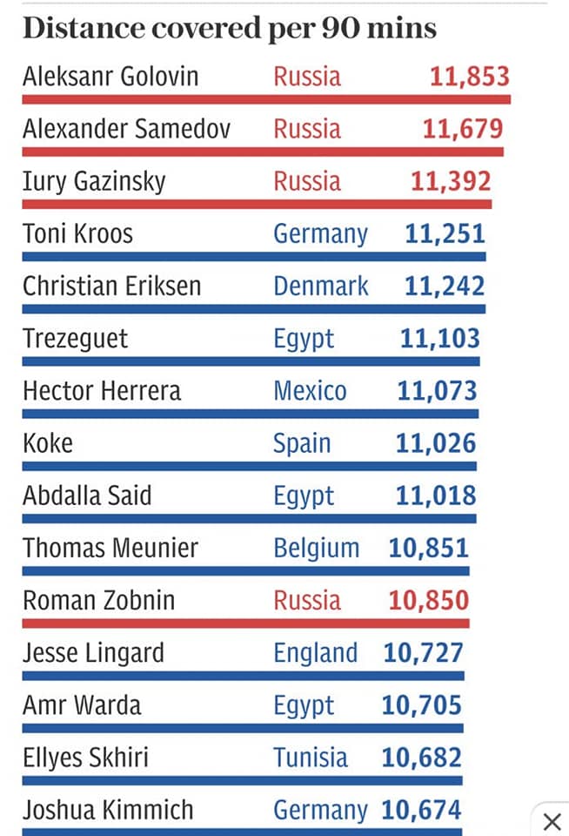Click the Mexico label next to Hector Herrera

(310, 391)
